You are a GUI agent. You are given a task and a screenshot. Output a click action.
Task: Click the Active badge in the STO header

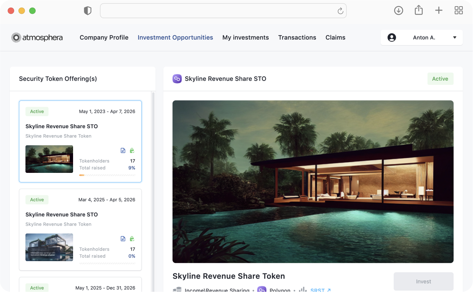coord(440,79)
